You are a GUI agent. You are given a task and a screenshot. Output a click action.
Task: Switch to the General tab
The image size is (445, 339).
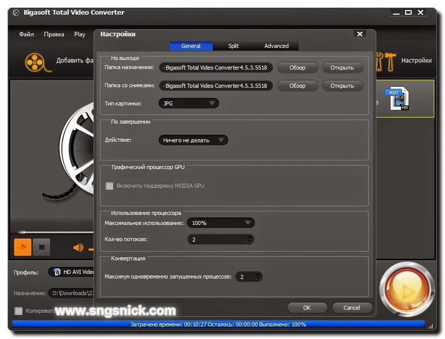(x=191, y=46)
